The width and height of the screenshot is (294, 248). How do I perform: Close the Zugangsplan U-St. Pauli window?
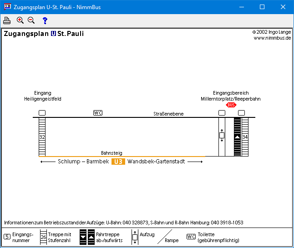283,7
